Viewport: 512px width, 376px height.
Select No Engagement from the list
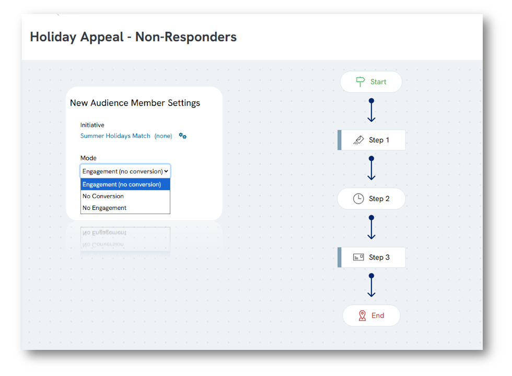click(x=103, y=207)
